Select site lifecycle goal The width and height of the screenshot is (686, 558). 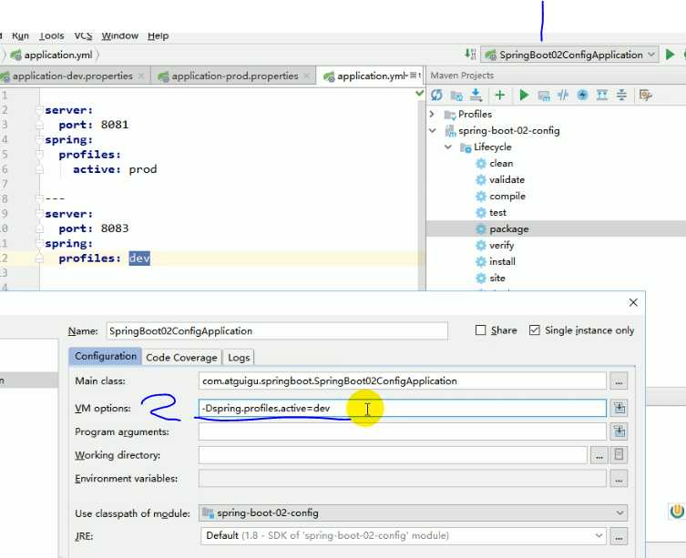tap(497, 279)
